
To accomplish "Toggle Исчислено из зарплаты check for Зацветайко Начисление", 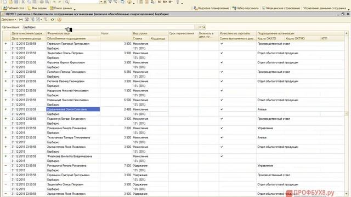I will [222, 53].
